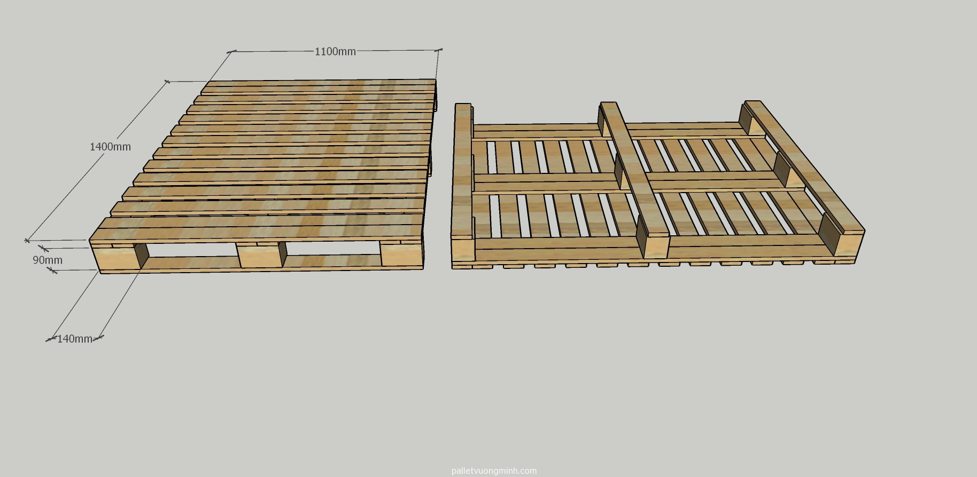Image resolution: width=977 pixels, height=477 pixels.
Task: Click the 90mm height dimension text
Action: [x=48, y=260]
